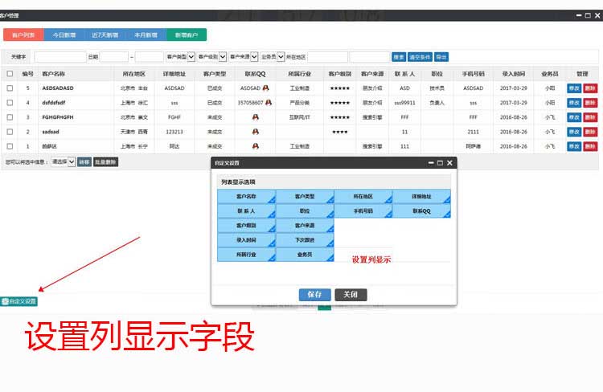Check the box for ASDSADASD row
Viewport: 603px width, 392px height.
[x=10, y=88]
